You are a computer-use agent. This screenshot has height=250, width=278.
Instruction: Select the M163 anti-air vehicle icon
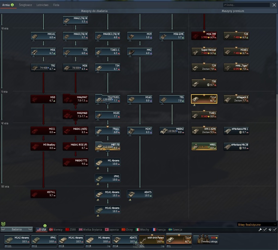coord(140,99)
